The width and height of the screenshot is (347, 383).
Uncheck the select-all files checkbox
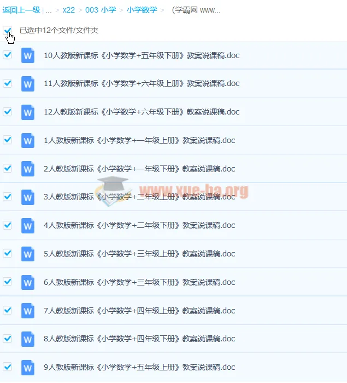tap(7, 30)
